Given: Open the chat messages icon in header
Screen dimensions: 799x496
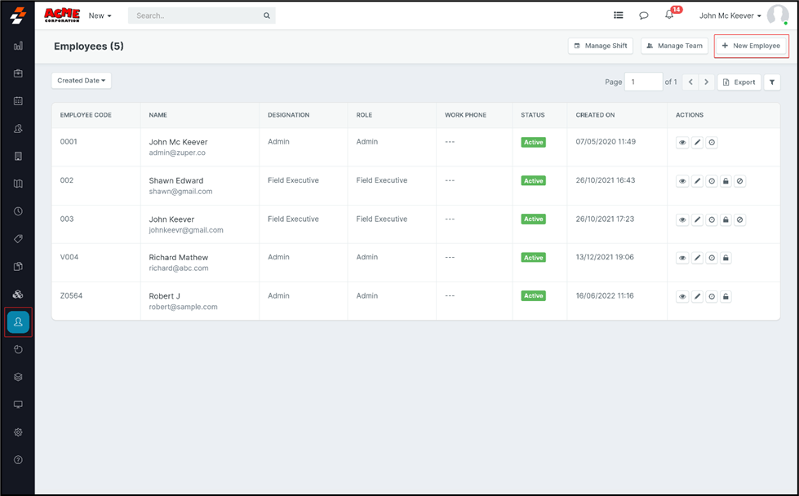Looking at the screenshot, I should pos(643,15).
